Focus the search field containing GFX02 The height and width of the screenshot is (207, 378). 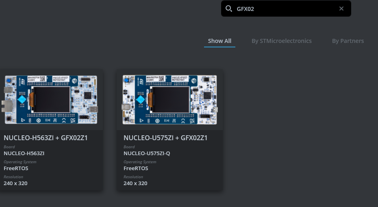point(286,9)
